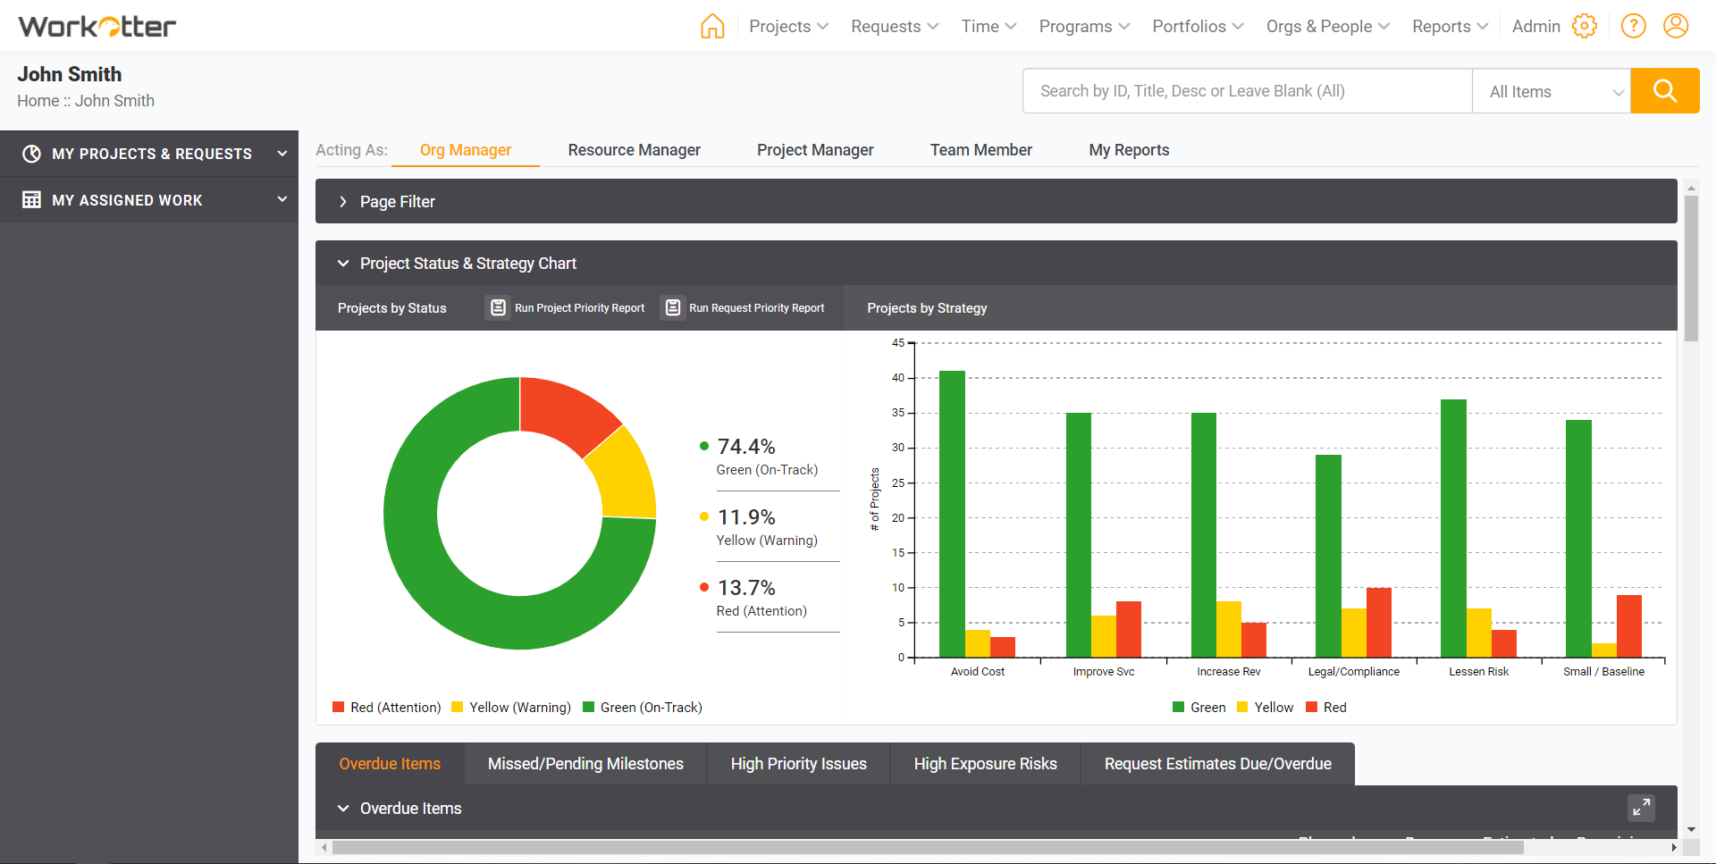Select the Resource Manager role
The width and height of the screenshot is (1716, 864).
pos(634,149)
